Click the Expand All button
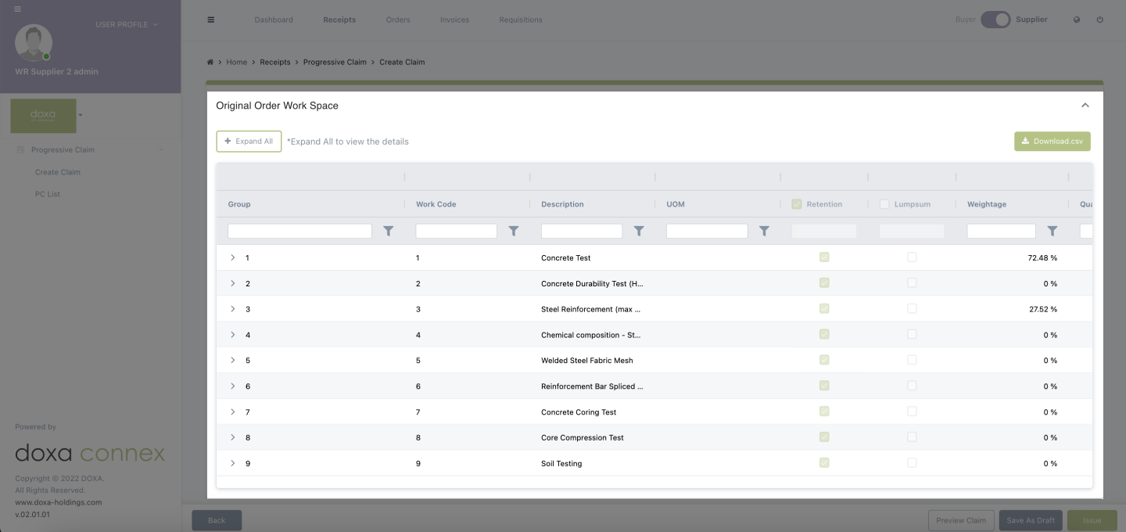 (249, 142)
